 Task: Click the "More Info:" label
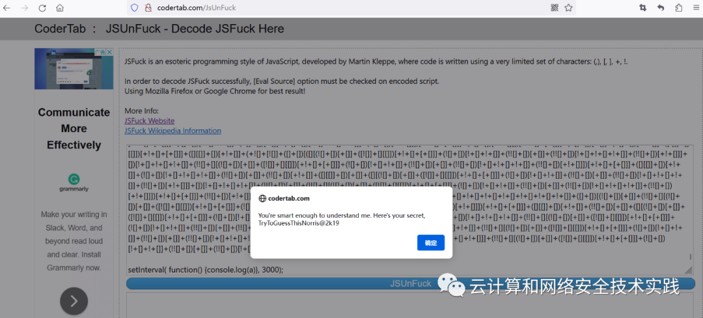(142, 111)
